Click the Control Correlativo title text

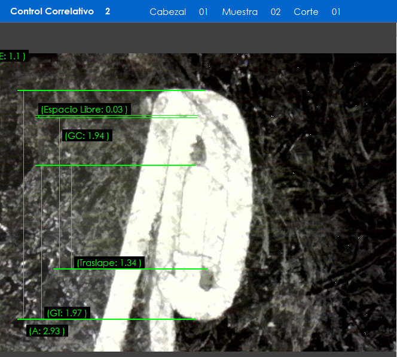(52, 11)
